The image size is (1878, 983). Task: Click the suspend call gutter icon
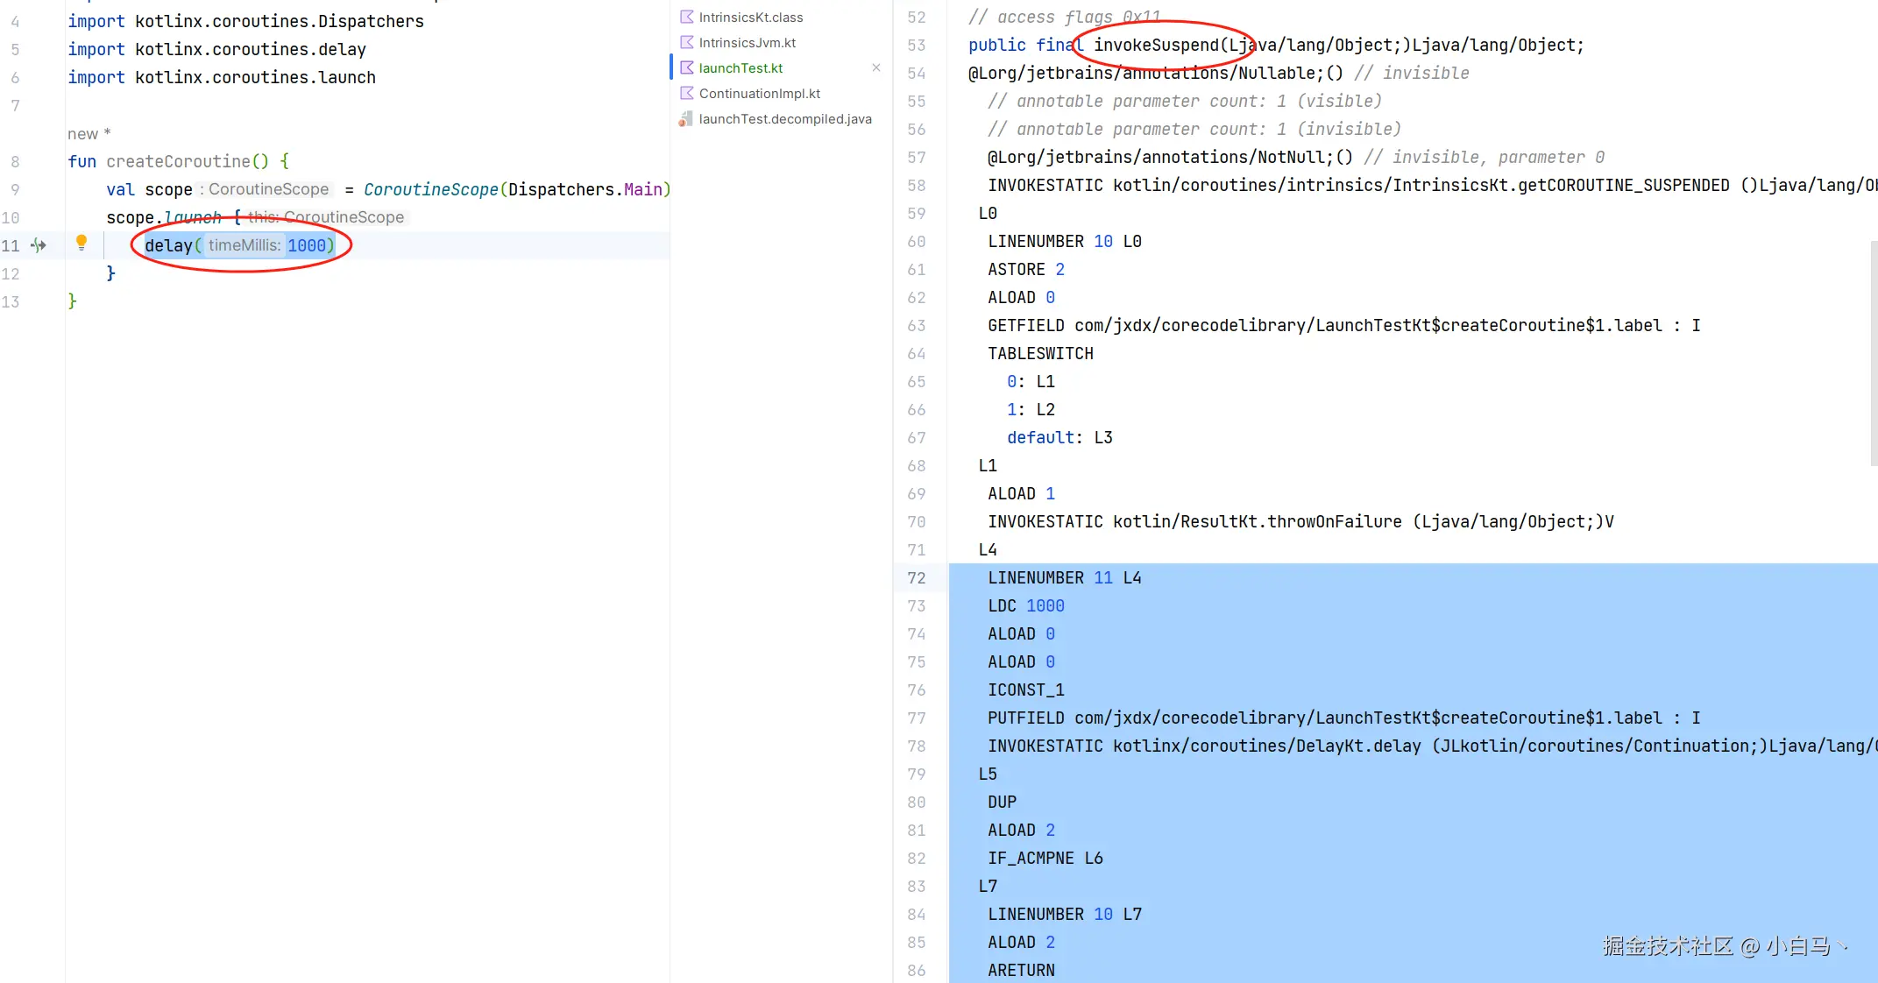[x=39, y=245]
